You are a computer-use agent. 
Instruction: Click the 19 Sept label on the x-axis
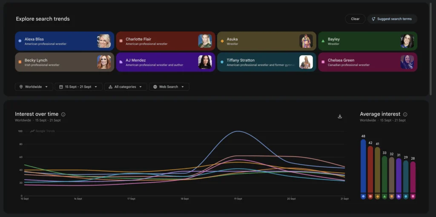pos(238,199)
